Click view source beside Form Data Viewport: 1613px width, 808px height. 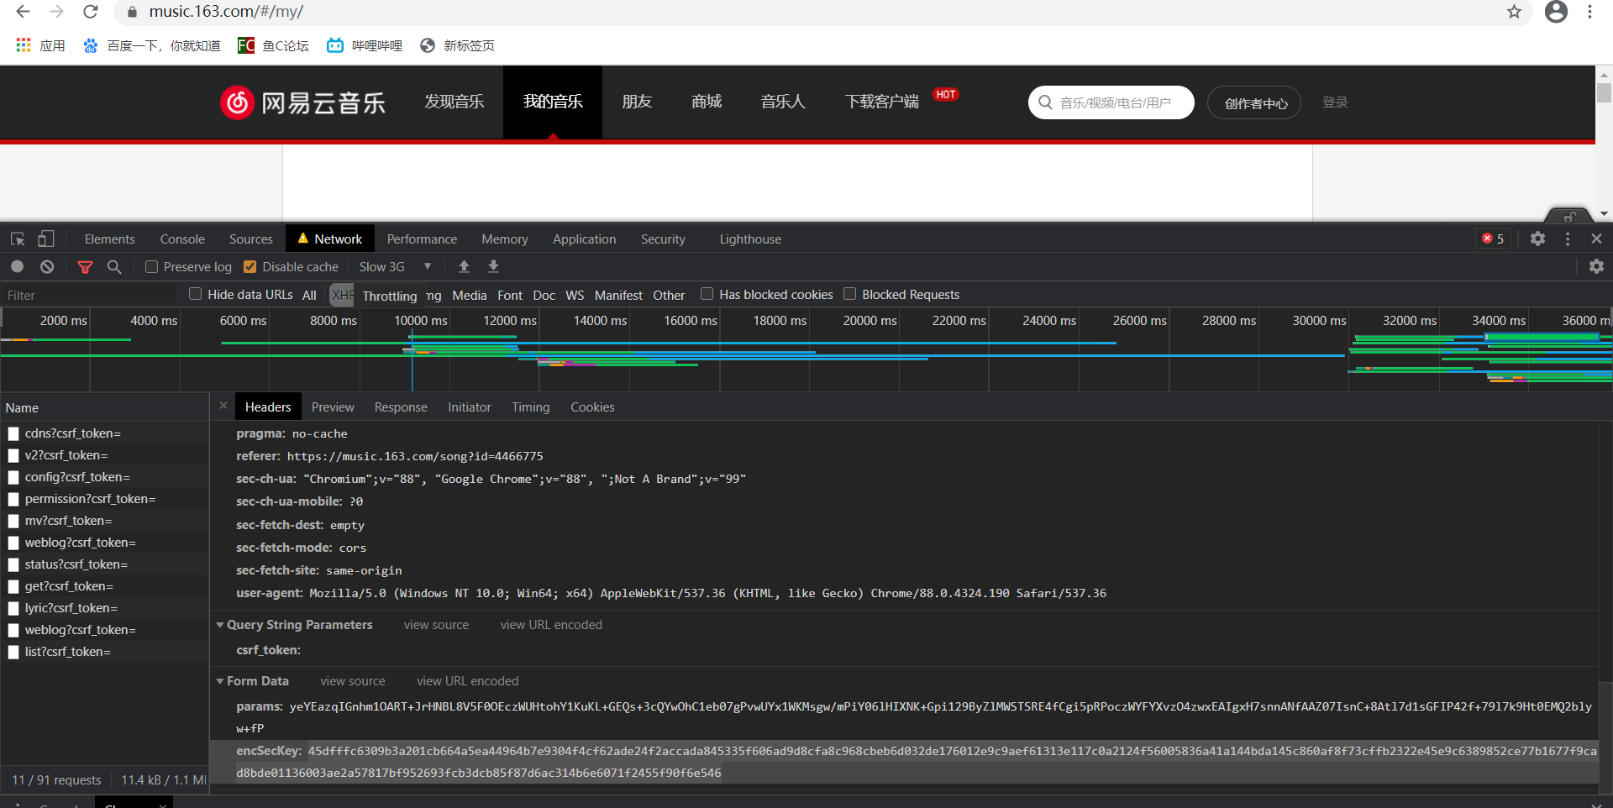(x=353, y=681)
